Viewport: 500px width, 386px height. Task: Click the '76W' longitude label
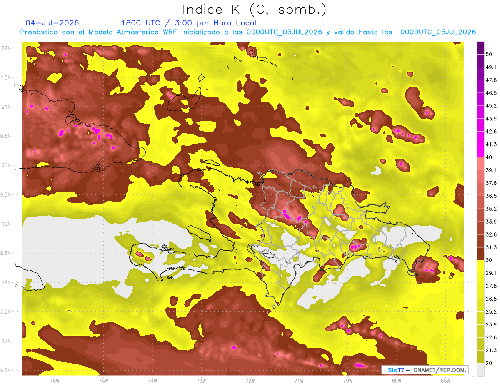tap(55, 380)
